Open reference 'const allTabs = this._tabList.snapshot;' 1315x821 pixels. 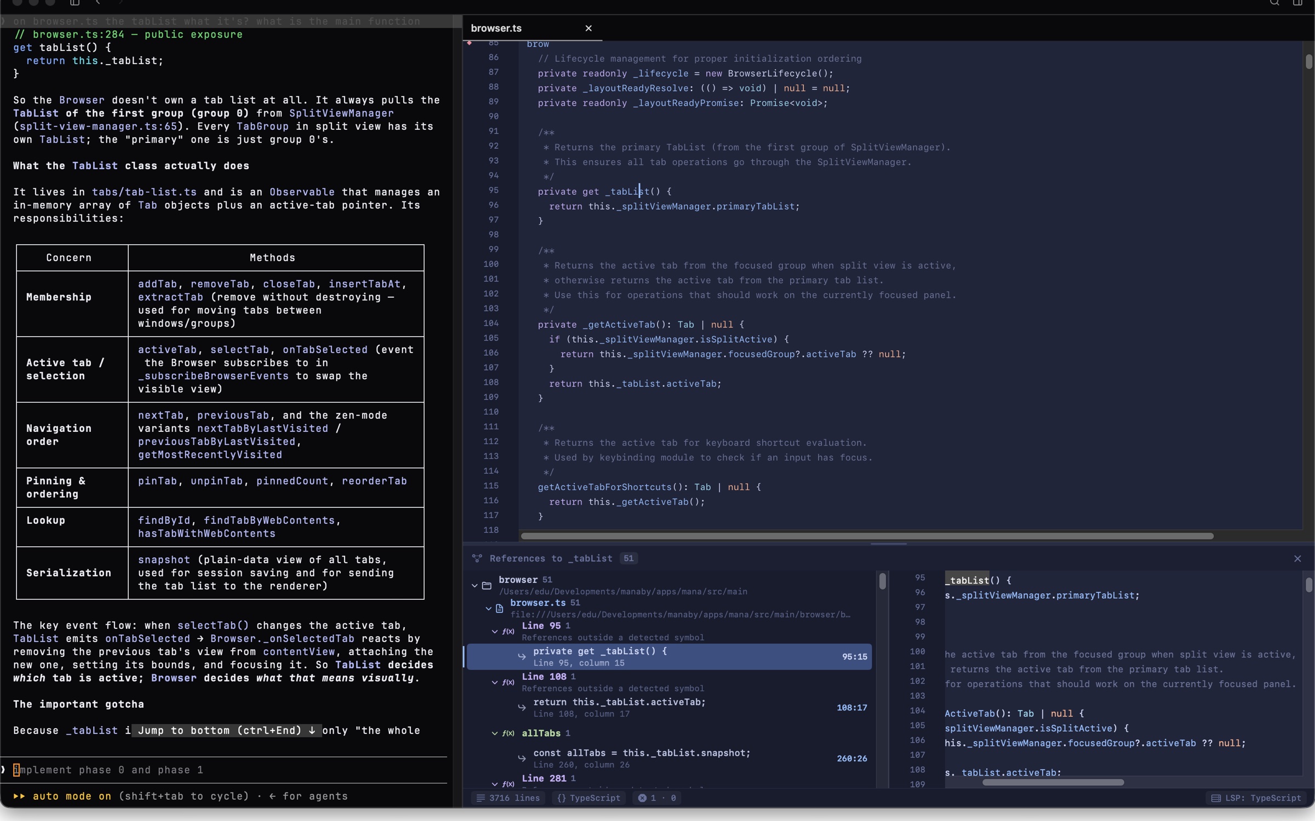click(668, 759)
